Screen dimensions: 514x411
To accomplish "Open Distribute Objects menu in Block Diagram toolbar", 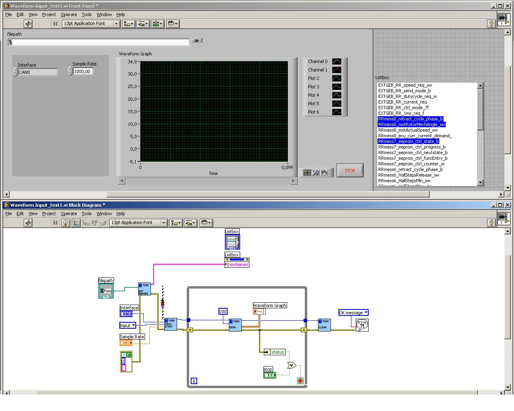I will [190, 223].
